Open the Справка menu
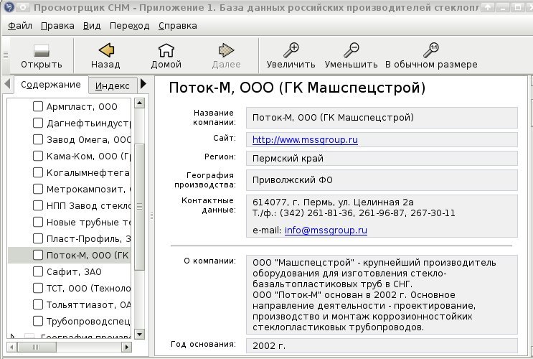 tap(178, 26)
